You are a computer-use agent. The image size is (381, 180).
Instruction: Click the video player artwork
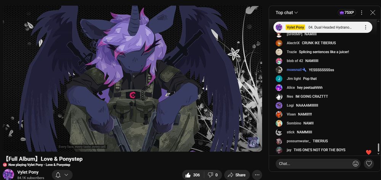click(133, 79)
